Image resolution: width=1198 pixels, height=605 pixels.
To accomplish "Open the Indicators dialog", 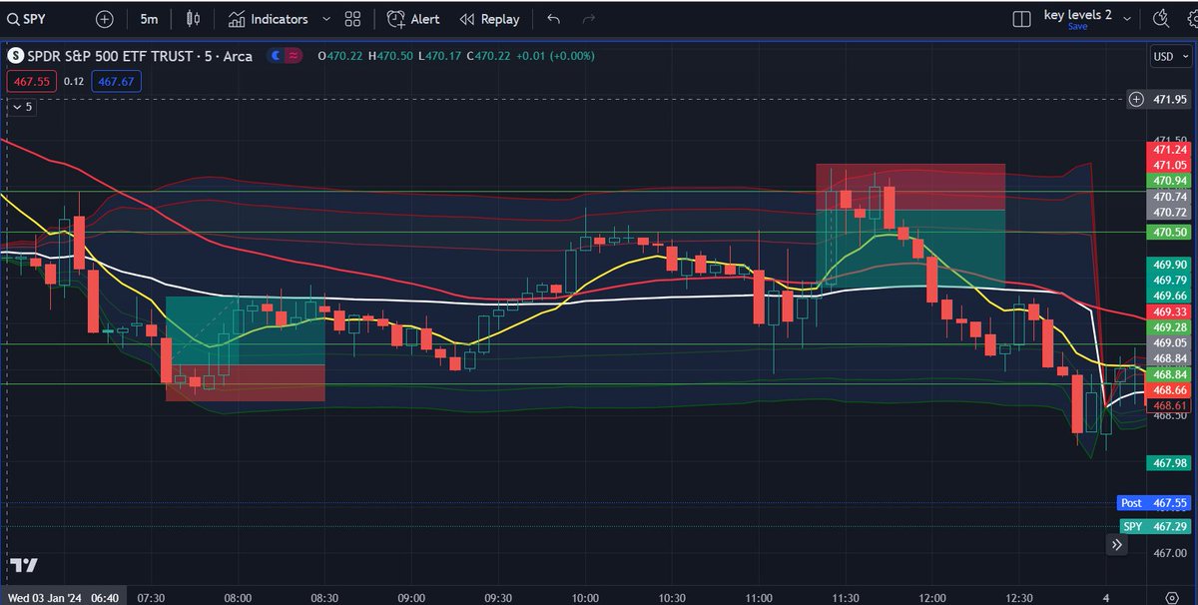I will pos(268,19).
